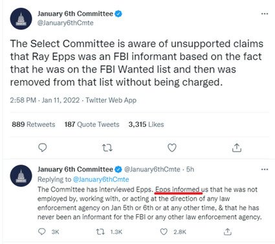The image size is (275, 244).
Task: Open the January 6th Committee name on the main tweet
Action: (75, 14)
